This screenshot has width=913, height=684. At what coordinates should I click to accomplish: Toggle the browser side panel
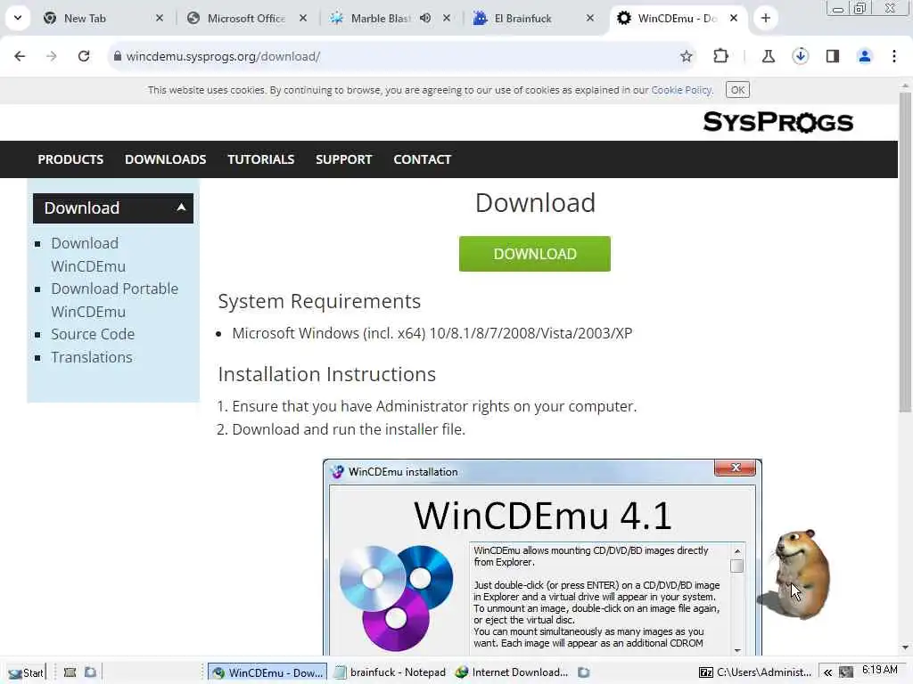pyautogui.click(x=833, y=56)
